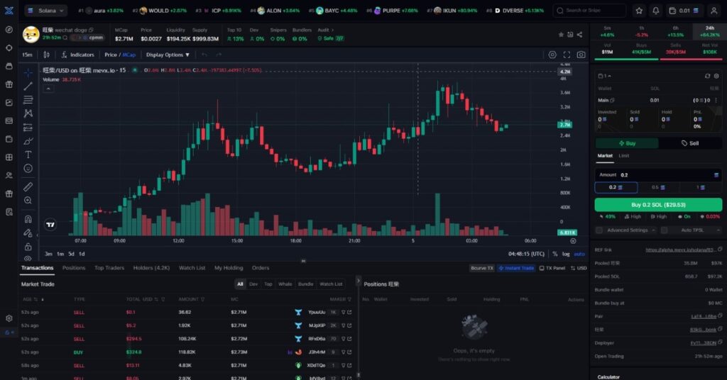Viewport: 727px width, 380px height.
Task: Select the 0.5 SOL preset amount
Action: click(658, 187)
